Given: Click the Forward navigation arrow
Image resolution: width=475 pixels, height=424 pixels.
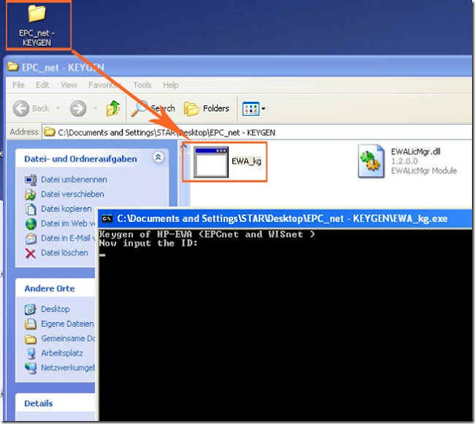Looking at the screenshot, I should click(78, 108).
